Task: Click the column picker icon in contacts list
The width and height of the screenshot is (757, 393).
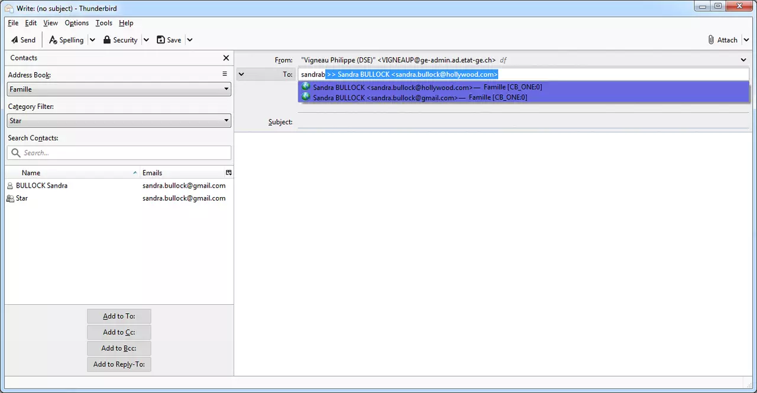Action: pyautogui.click(x=229, y=173)
